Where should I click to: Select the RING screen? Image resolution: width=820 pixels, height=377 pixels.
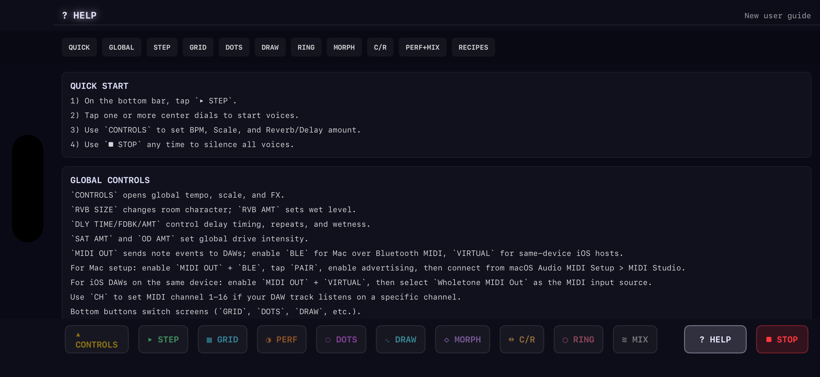[x=578, y=339]
